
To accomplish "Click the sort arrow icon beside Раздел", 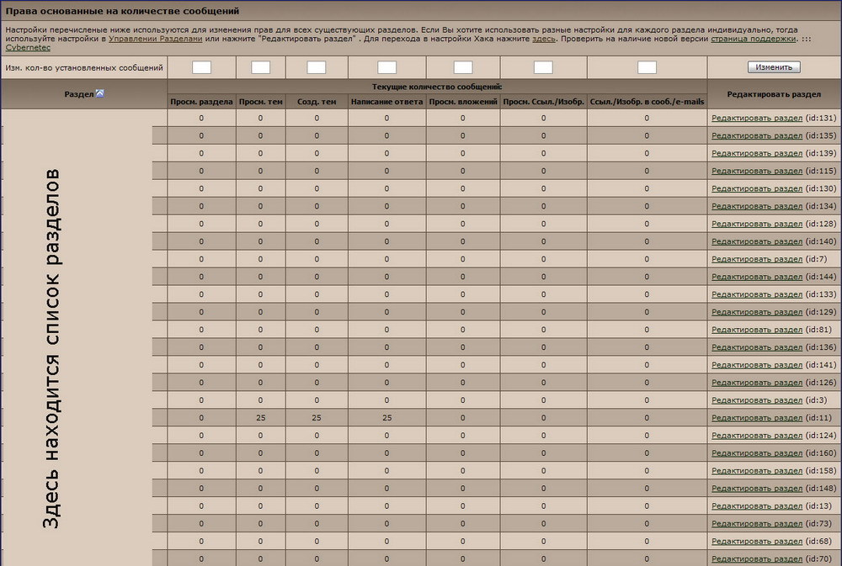I will click(x=100, y=94).
